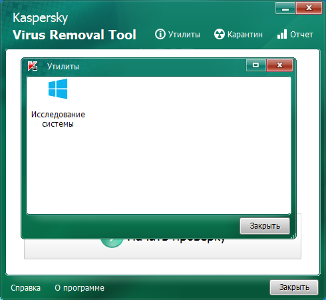
Task: Open the Windows logo system research utility
Action: (x=58, y=89)
